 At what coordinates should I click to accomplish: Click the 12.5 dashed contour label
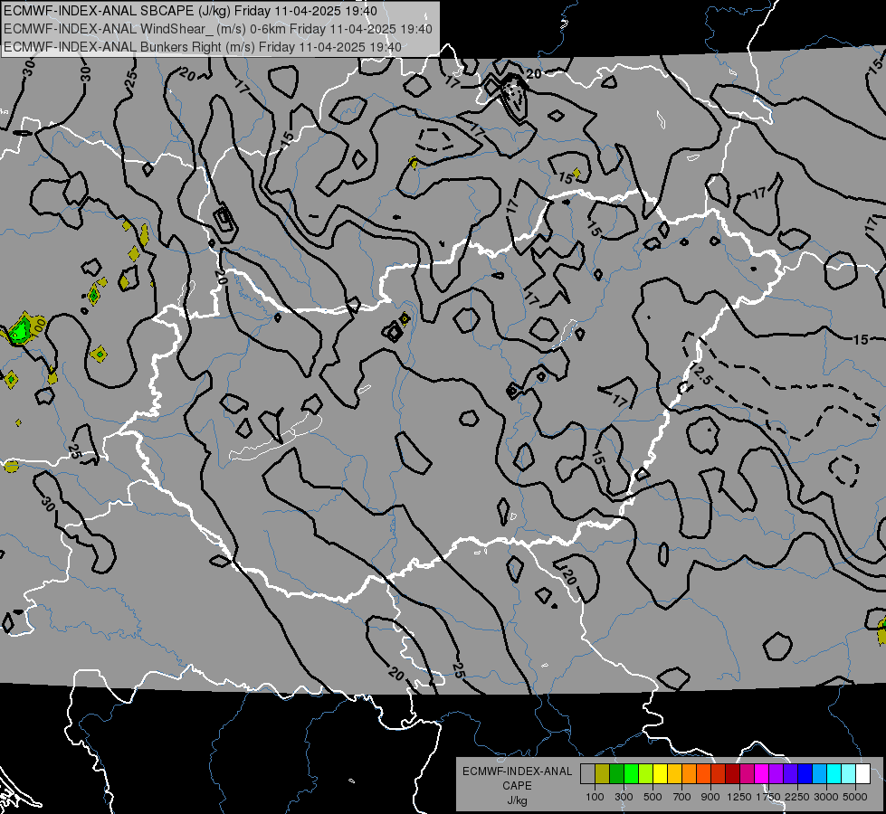pyautogui.click(x=700, y=374)
